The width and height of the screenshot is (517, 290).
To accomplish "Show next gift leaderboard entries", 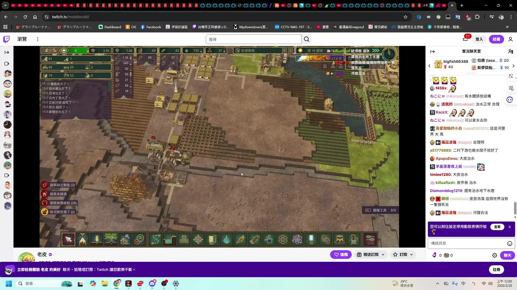I will pos(513,66).
